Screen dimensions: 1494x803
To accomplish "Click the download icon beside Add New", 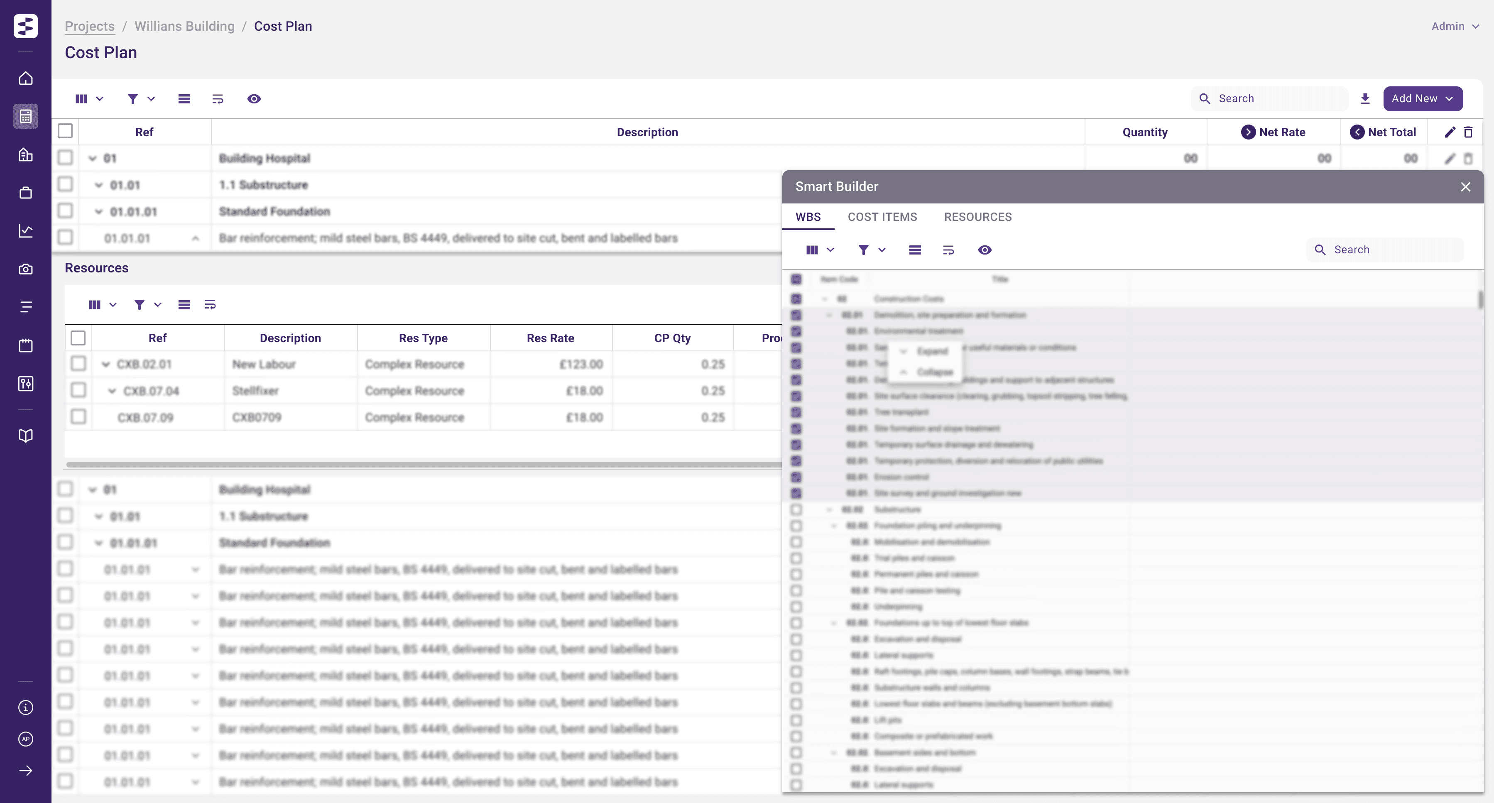I will point(1365,98).
